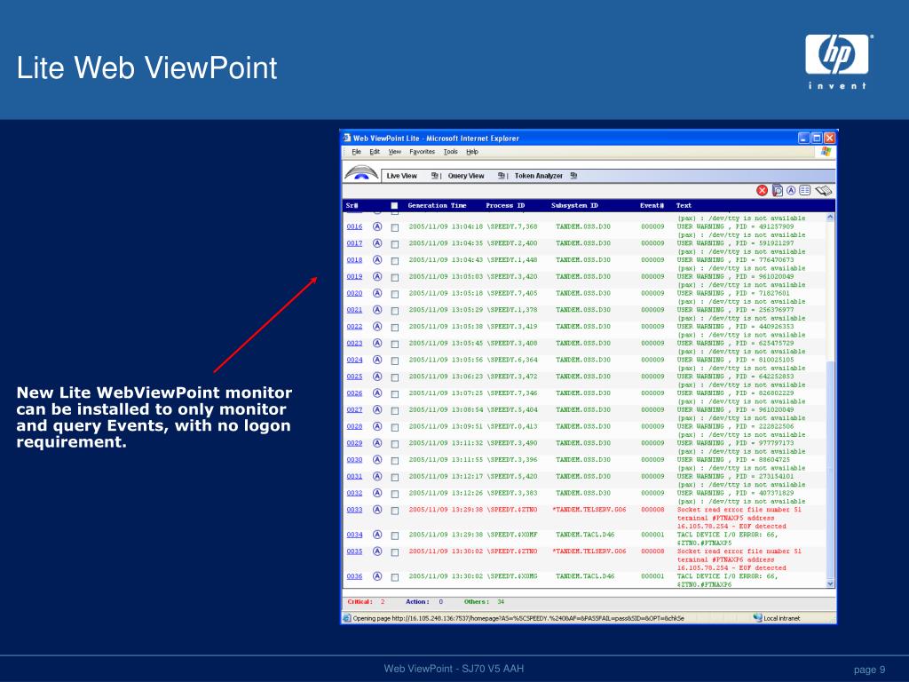Open event link 0016
909x682 pixels.
(x=354, y=226)
